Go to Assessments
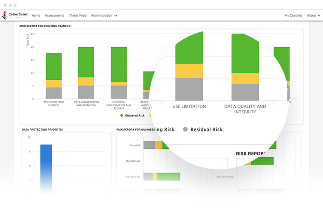 tap(55, 15)
